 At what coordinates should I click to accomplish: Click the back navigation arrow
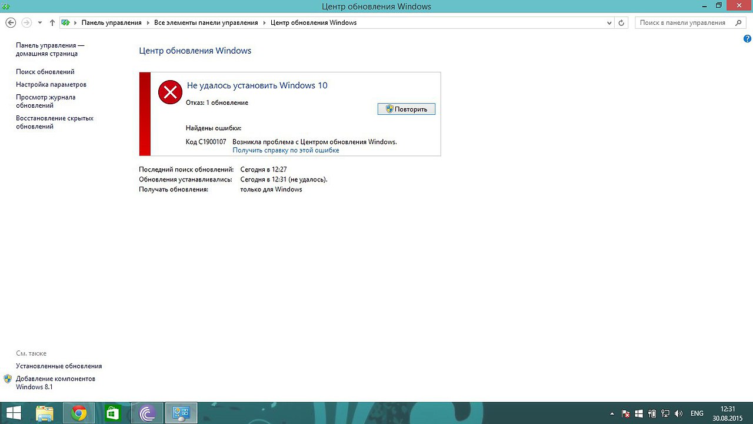10,22
